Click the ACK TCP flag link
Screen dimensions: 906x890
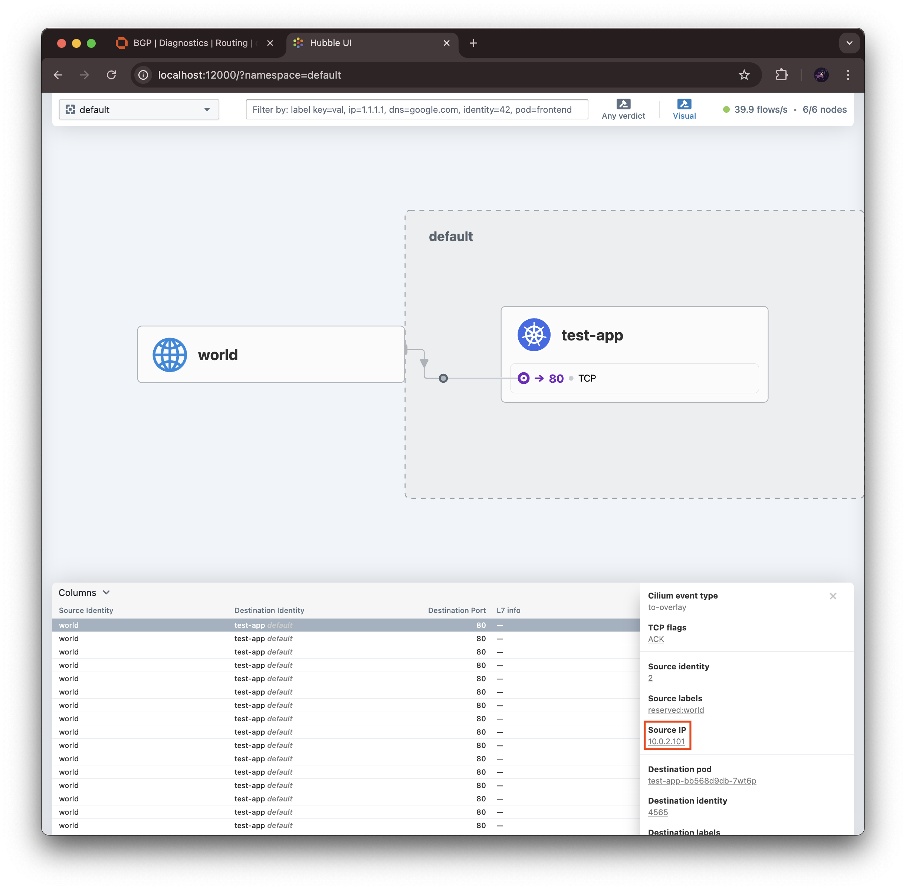point(656,639)
